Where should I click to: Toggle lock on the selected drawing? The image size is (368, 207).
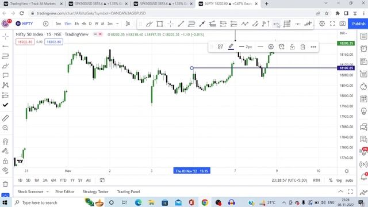coord(292,47)
